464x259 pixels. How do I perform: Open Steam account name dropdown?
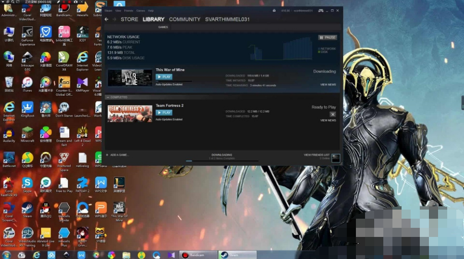point(303,11)
